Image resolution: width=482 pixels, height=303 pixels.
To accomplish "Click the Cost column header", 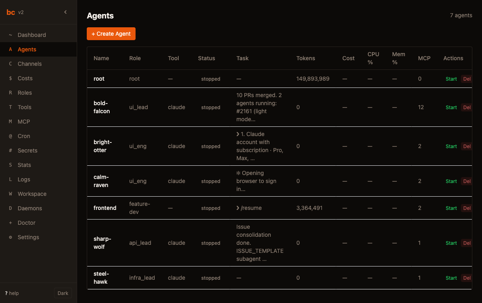I will pos(348,58).
